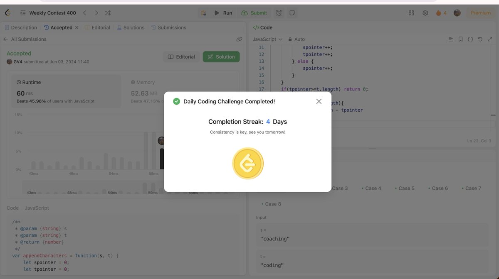Image resolution: width=499 pixels, height=279 pixels.
Task: Format code using the braces icon
Action: 470,39
